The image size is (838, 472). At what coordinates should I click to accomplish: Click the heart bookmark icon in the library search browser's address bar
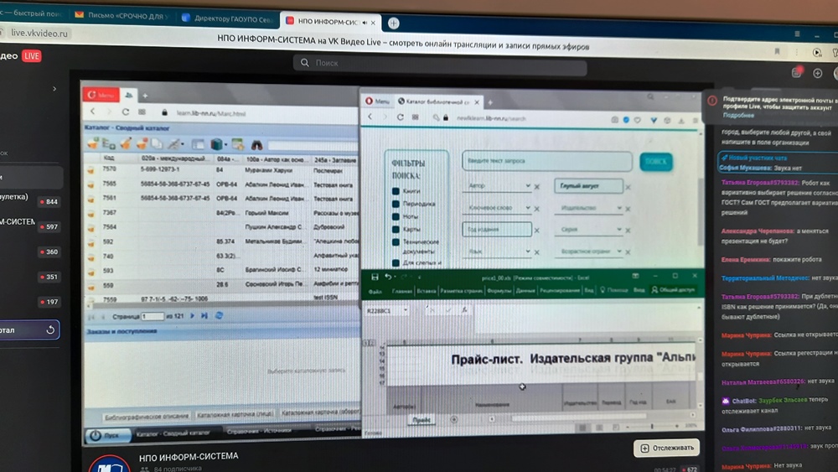[637, 120]
